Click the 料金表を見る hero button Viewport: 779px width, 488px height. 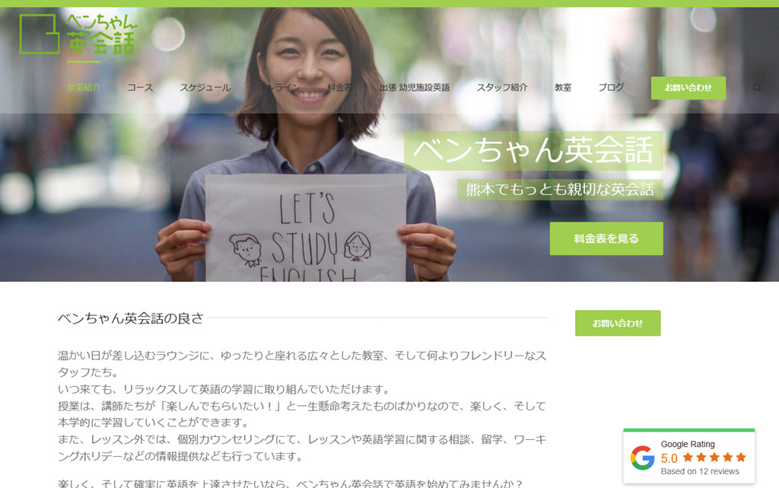(x=606, y=238)
